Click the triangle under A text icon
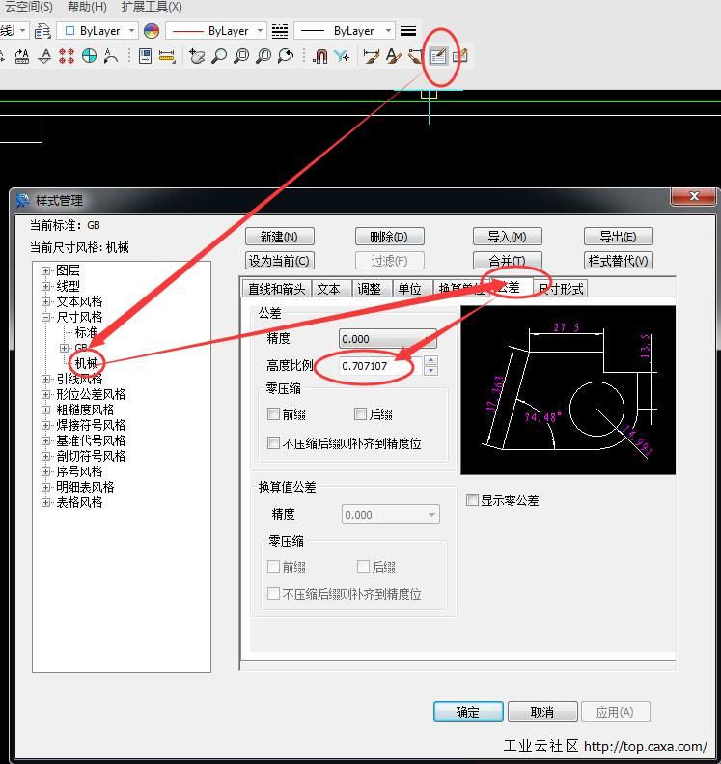The width and height of the screenshot is (721, 764). [44, 57]
